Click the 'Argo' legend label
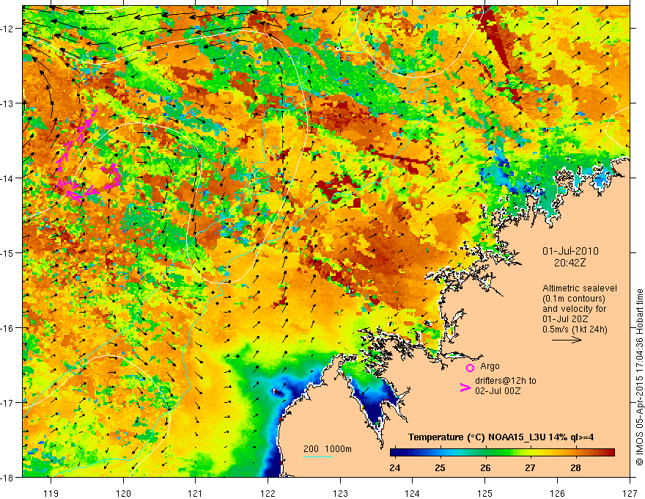 (490, 366)
